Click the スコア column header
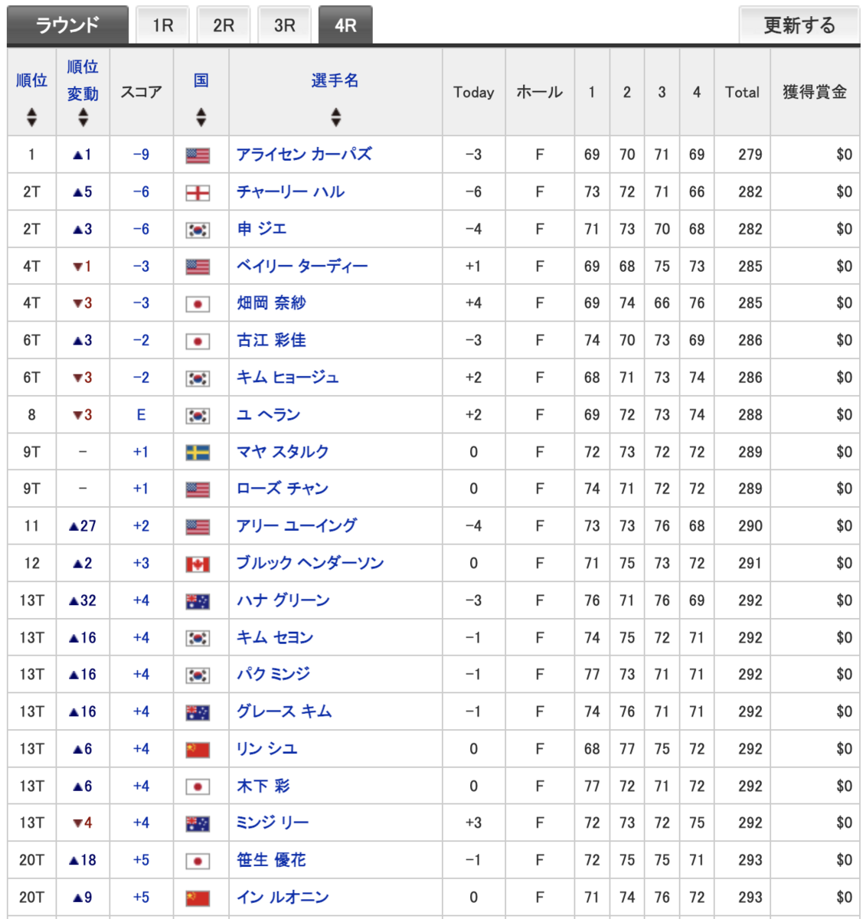The image size is (866, 919). (142, 92)
